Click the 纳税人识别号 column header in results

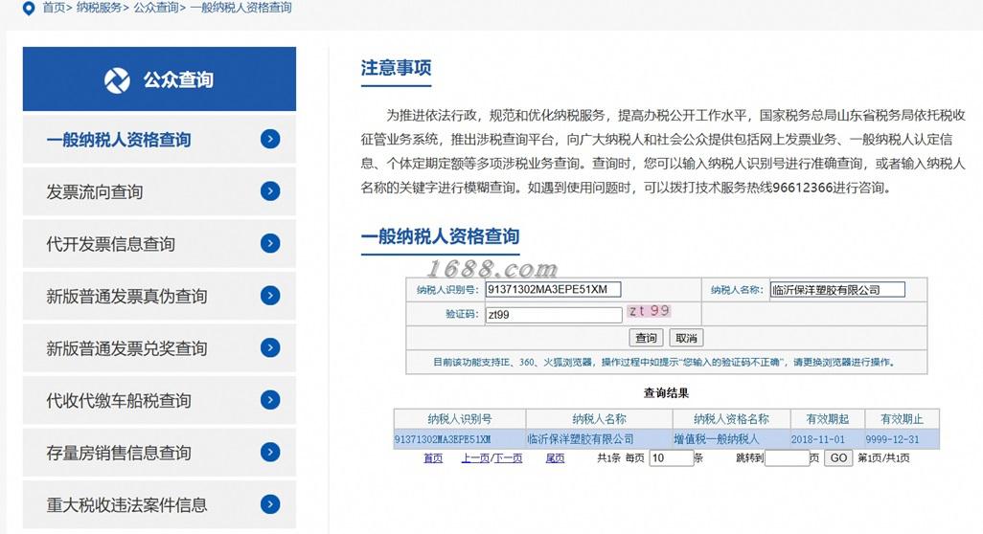(x=460, y=419)
